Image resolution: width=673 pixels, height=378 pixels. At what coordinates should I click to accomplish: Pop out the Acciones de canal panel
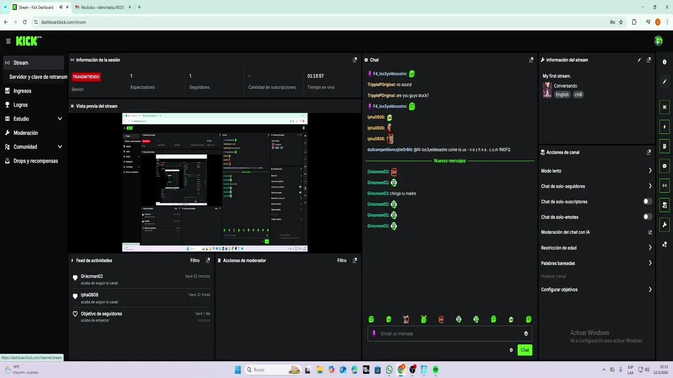point(649,152)
